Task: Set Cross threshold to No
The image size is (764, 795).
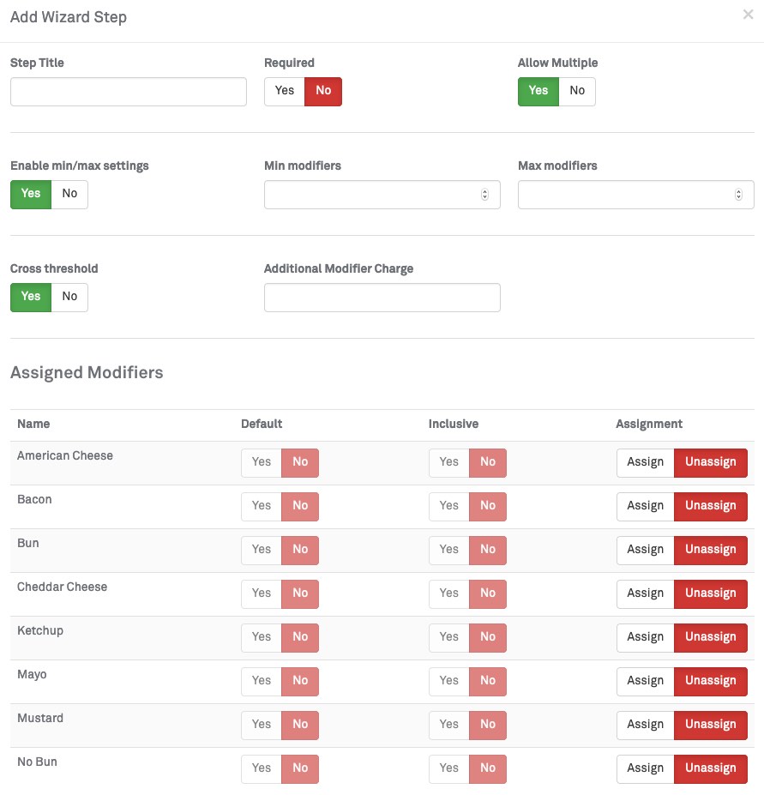Action: click(x=69, y=297)
